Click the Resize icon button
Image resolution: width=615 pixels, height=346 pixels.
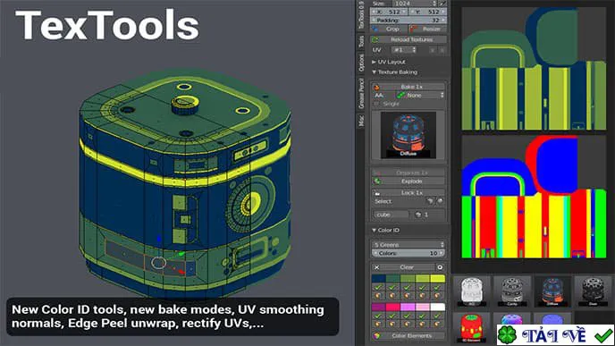pyautogui.click(x=413, y=29)
